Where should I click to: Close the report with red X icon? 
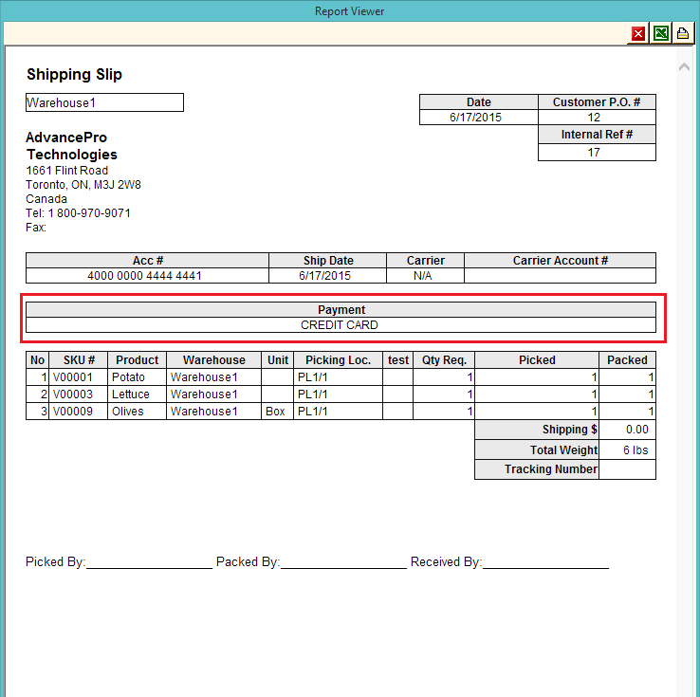tap(638, 34)
